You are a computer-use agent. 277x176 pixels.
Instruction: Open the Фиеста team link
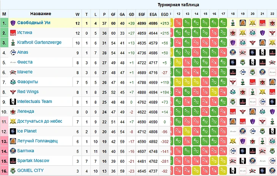[25, 62]
